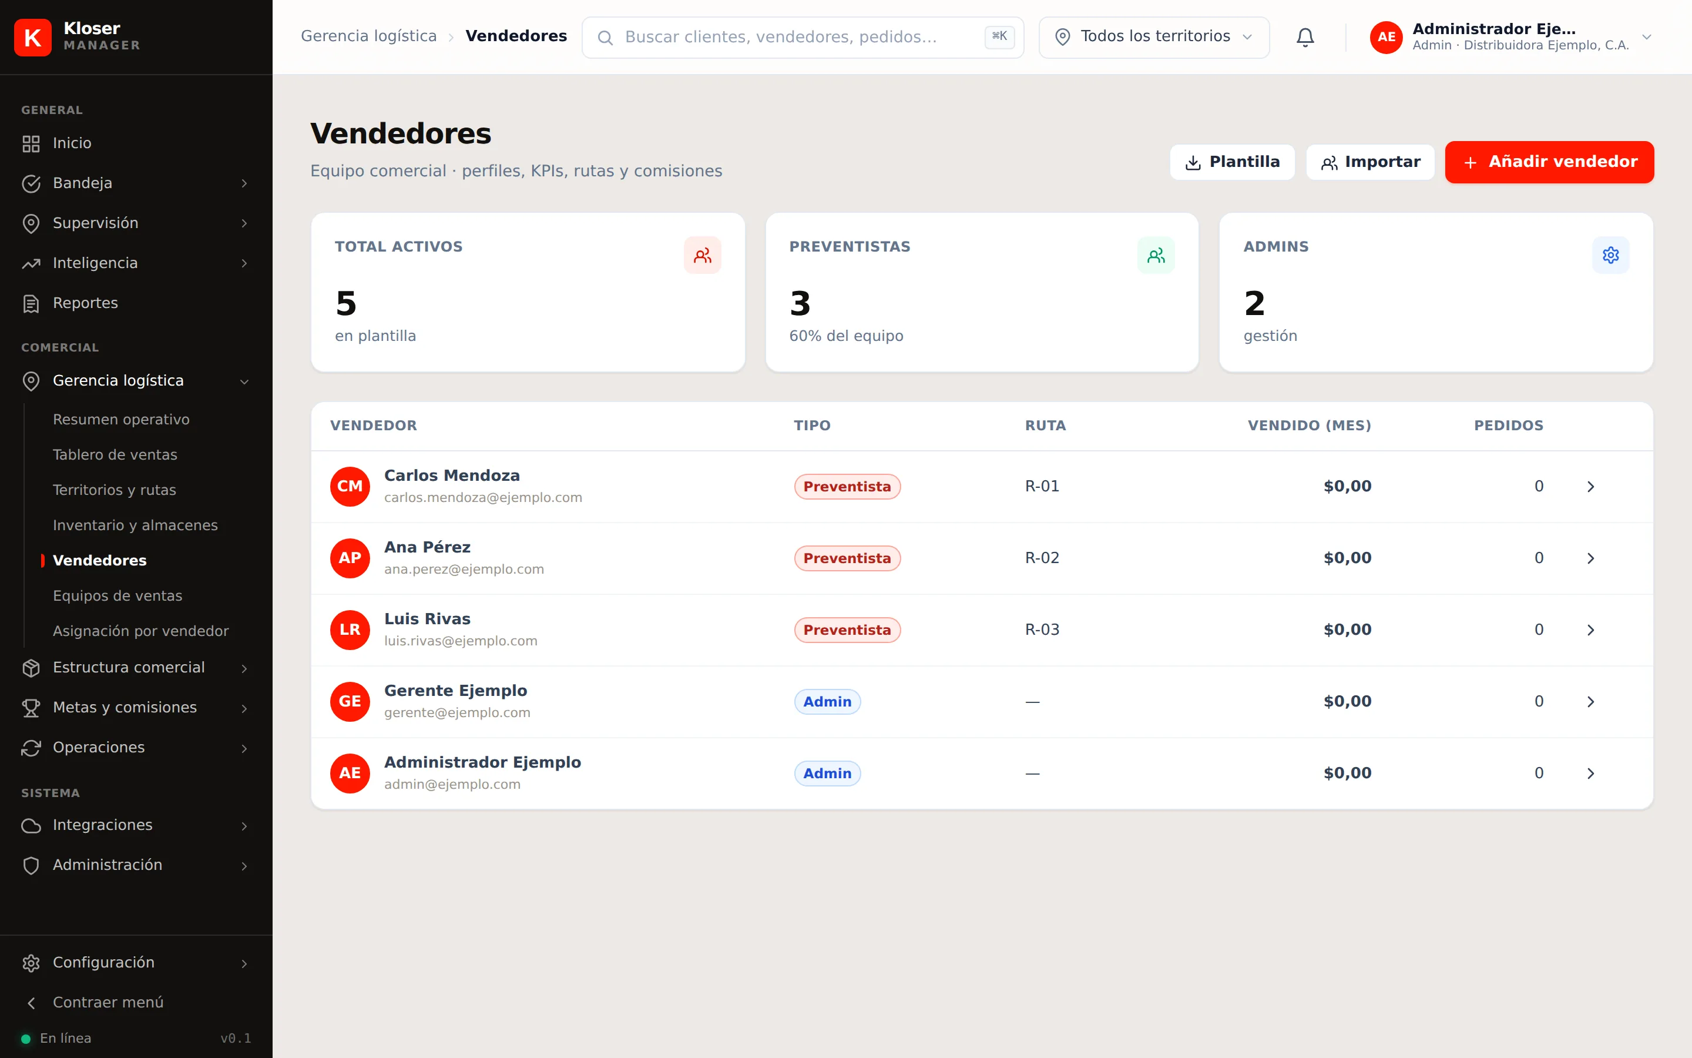Expand Metas y comisiones
The image size is (1692, 1058).
tap(136, 708)
